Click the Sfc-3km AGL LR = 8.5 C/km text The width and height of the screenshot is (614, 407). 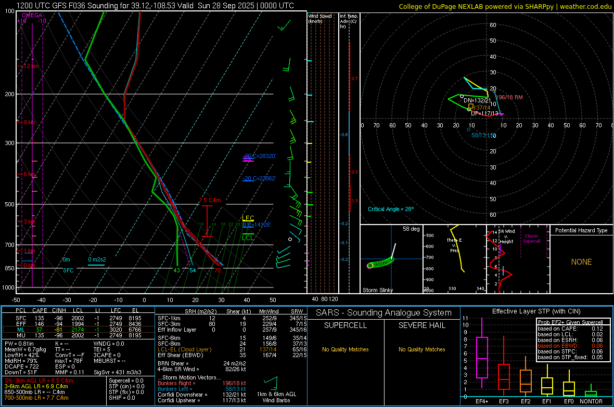pyautogui.click(x=39, y=380)
